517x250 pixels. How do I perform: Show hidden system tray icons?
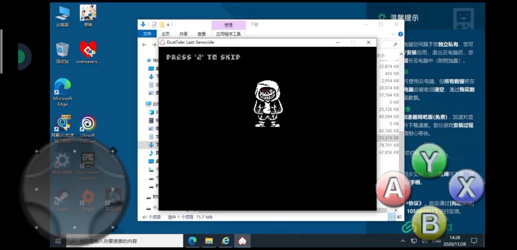click(x=402, y=241)
